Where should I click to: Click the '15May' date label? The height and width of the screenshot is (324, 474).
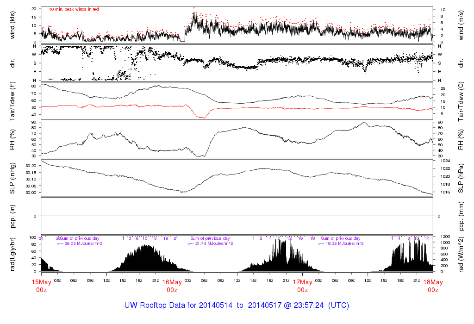41,282
